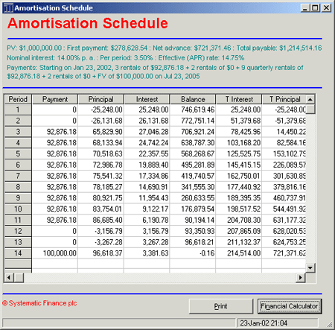Click the horizontal scroll right arrow
This screenshot has width=335, height=330.
tap(301, 277)
